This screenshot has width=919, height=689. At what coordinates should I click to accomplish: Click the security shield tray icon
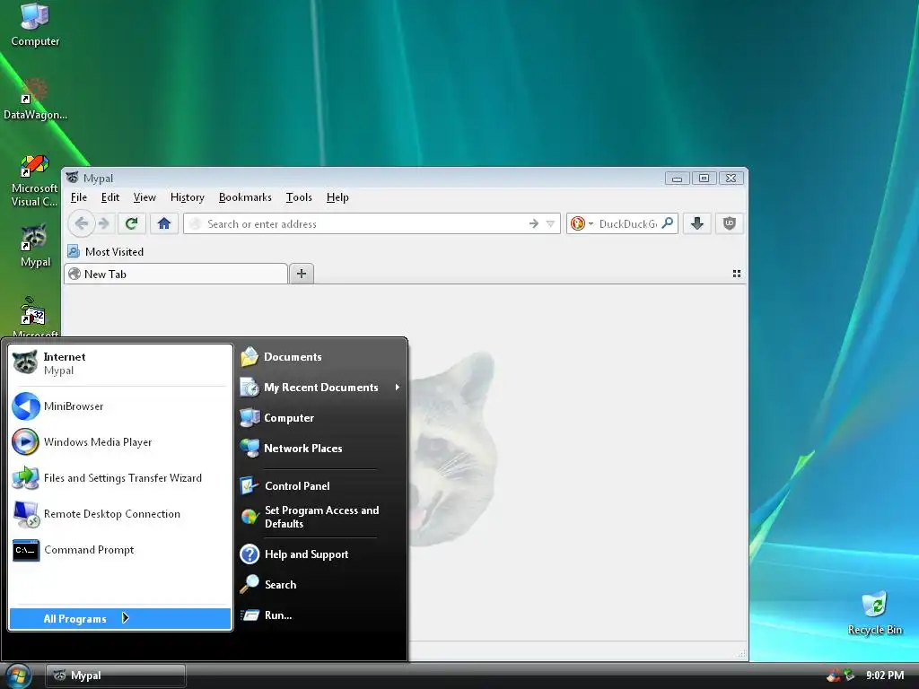point(834,676)
